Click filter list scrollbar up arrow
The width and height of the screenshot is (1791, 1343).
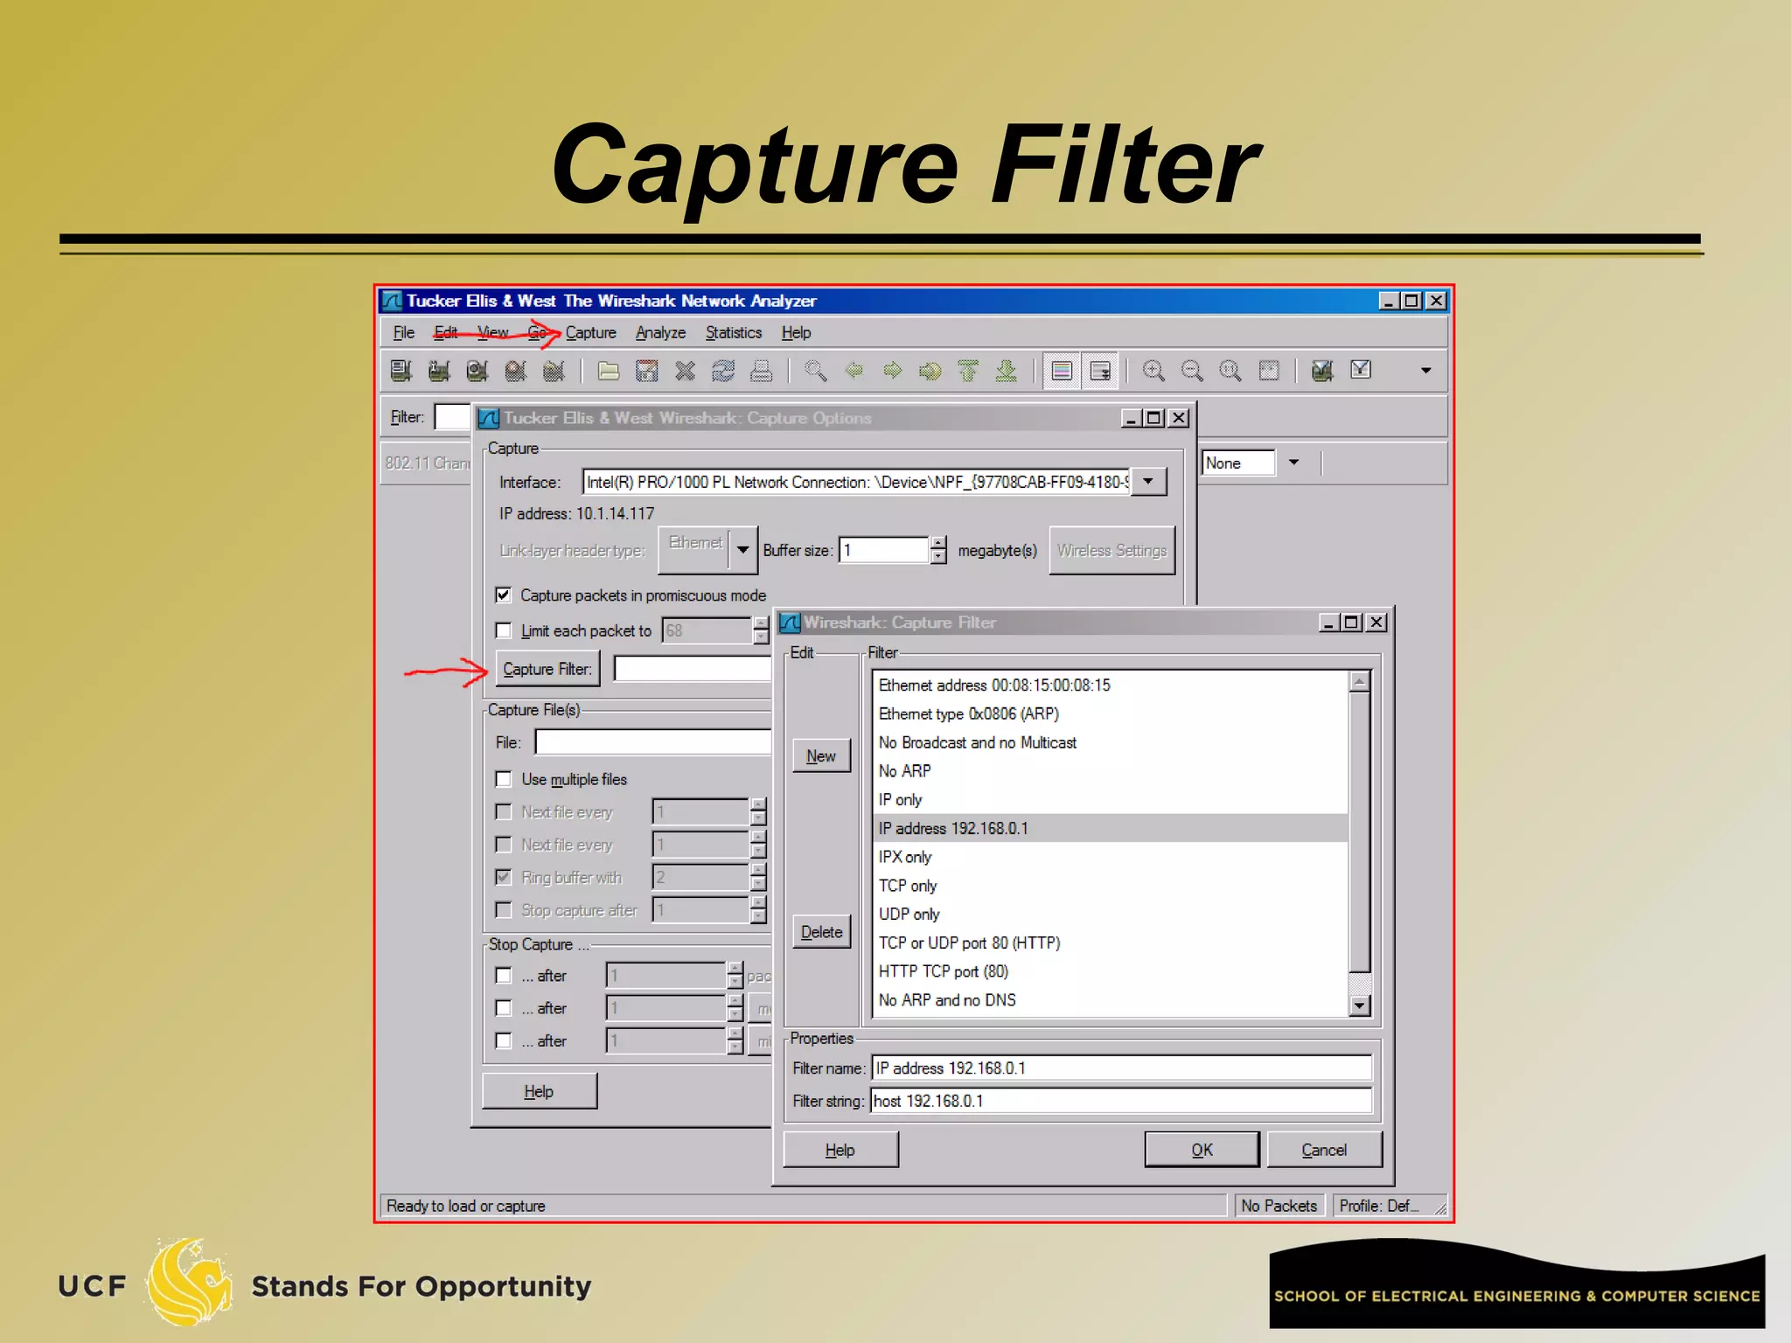(1359, 681)
